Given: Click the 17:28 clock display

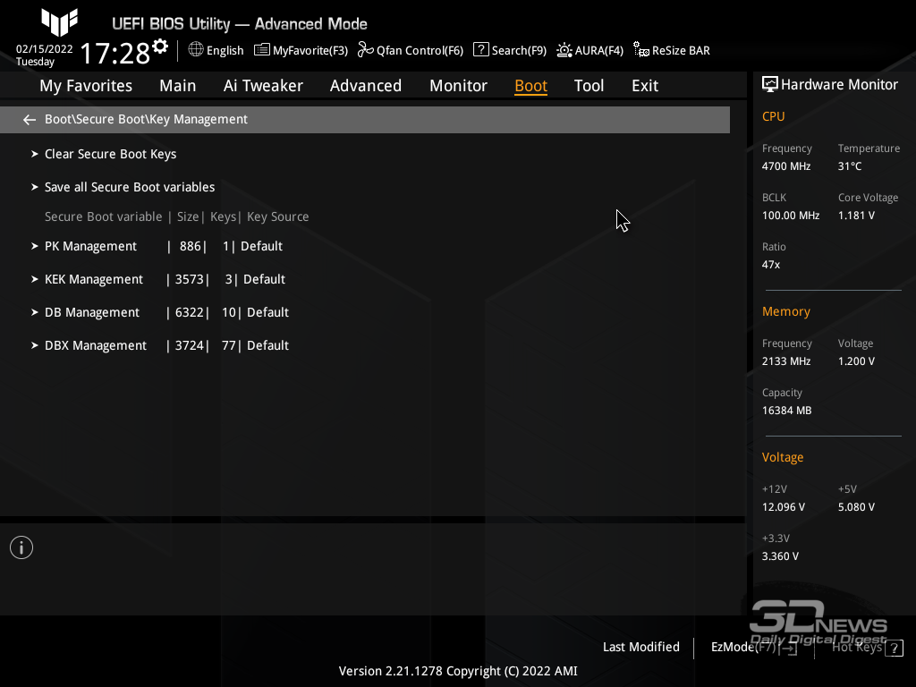Looking at the screenshot, I should click(115, 53).
